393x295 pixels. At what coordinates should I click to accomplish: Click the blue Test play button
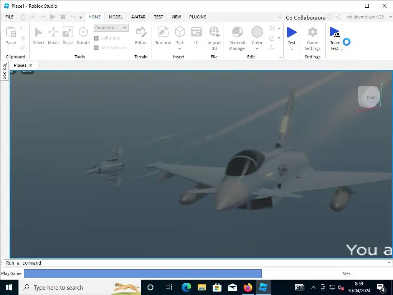[292, 32]
